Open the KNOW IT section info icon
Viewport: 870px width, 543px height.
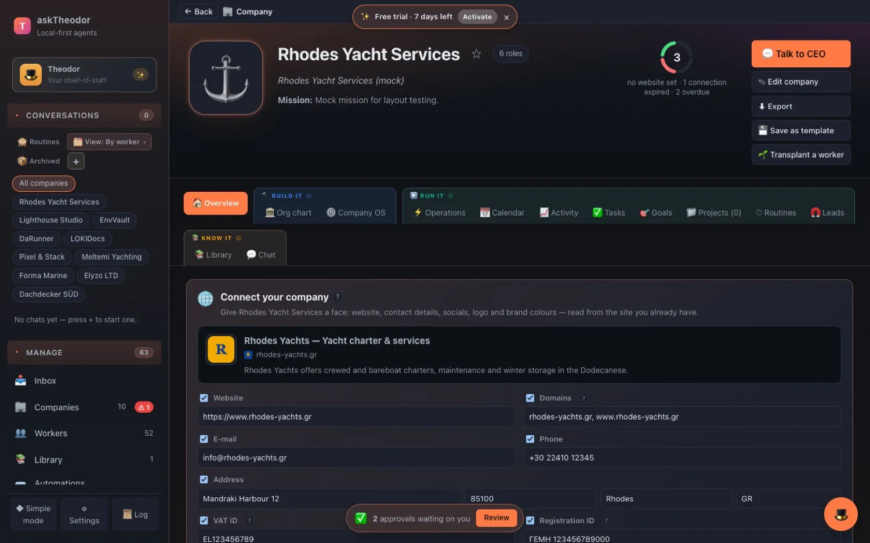pyautogui.click(x=238, y=238)
